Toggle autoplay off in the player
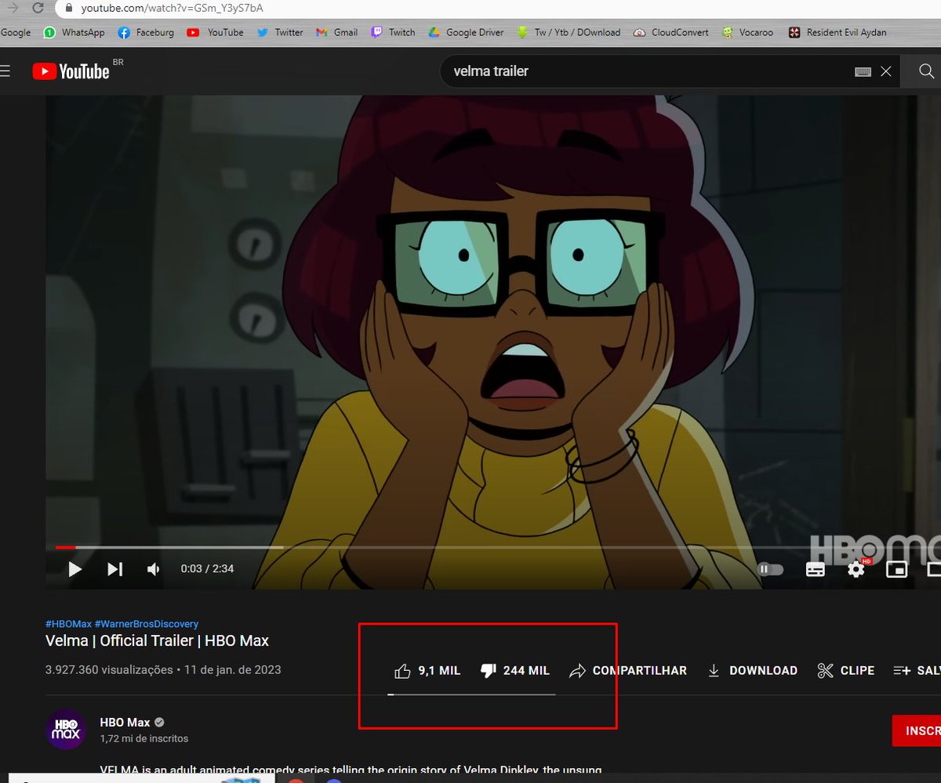The width and height of the screenshot is (941, 783). pyautogui.click(x=769, y=569)
